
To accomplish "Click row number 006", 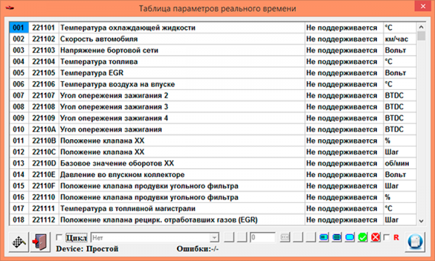I will [x=19, y=84].
